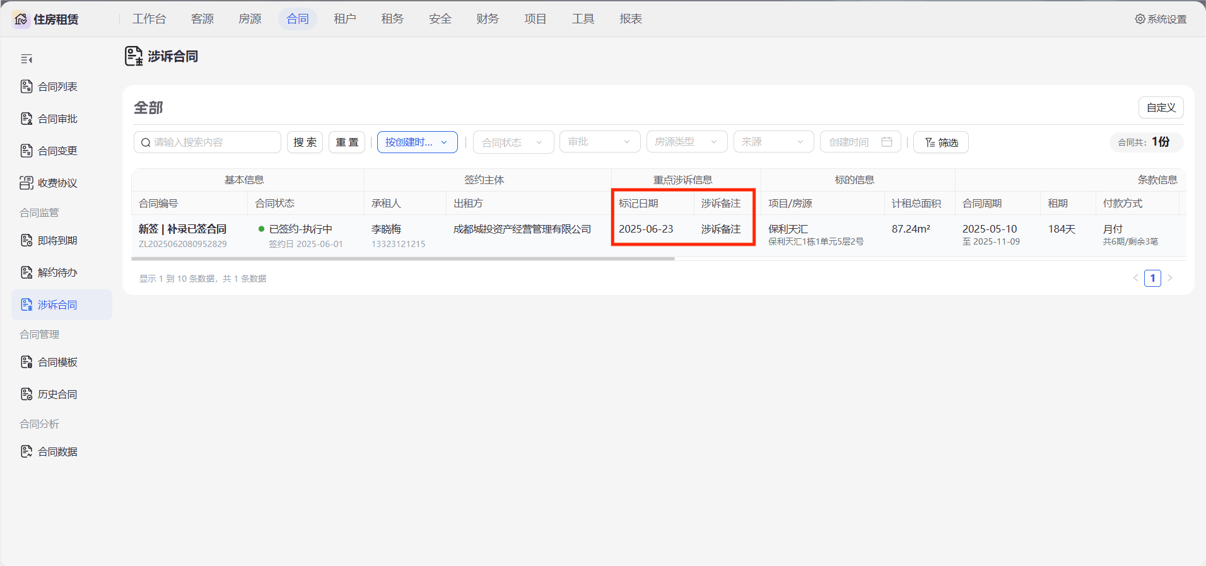Open the 审批 filter dropdown
The width and height of the screenshot is (1206, 566).
point(600,142)
